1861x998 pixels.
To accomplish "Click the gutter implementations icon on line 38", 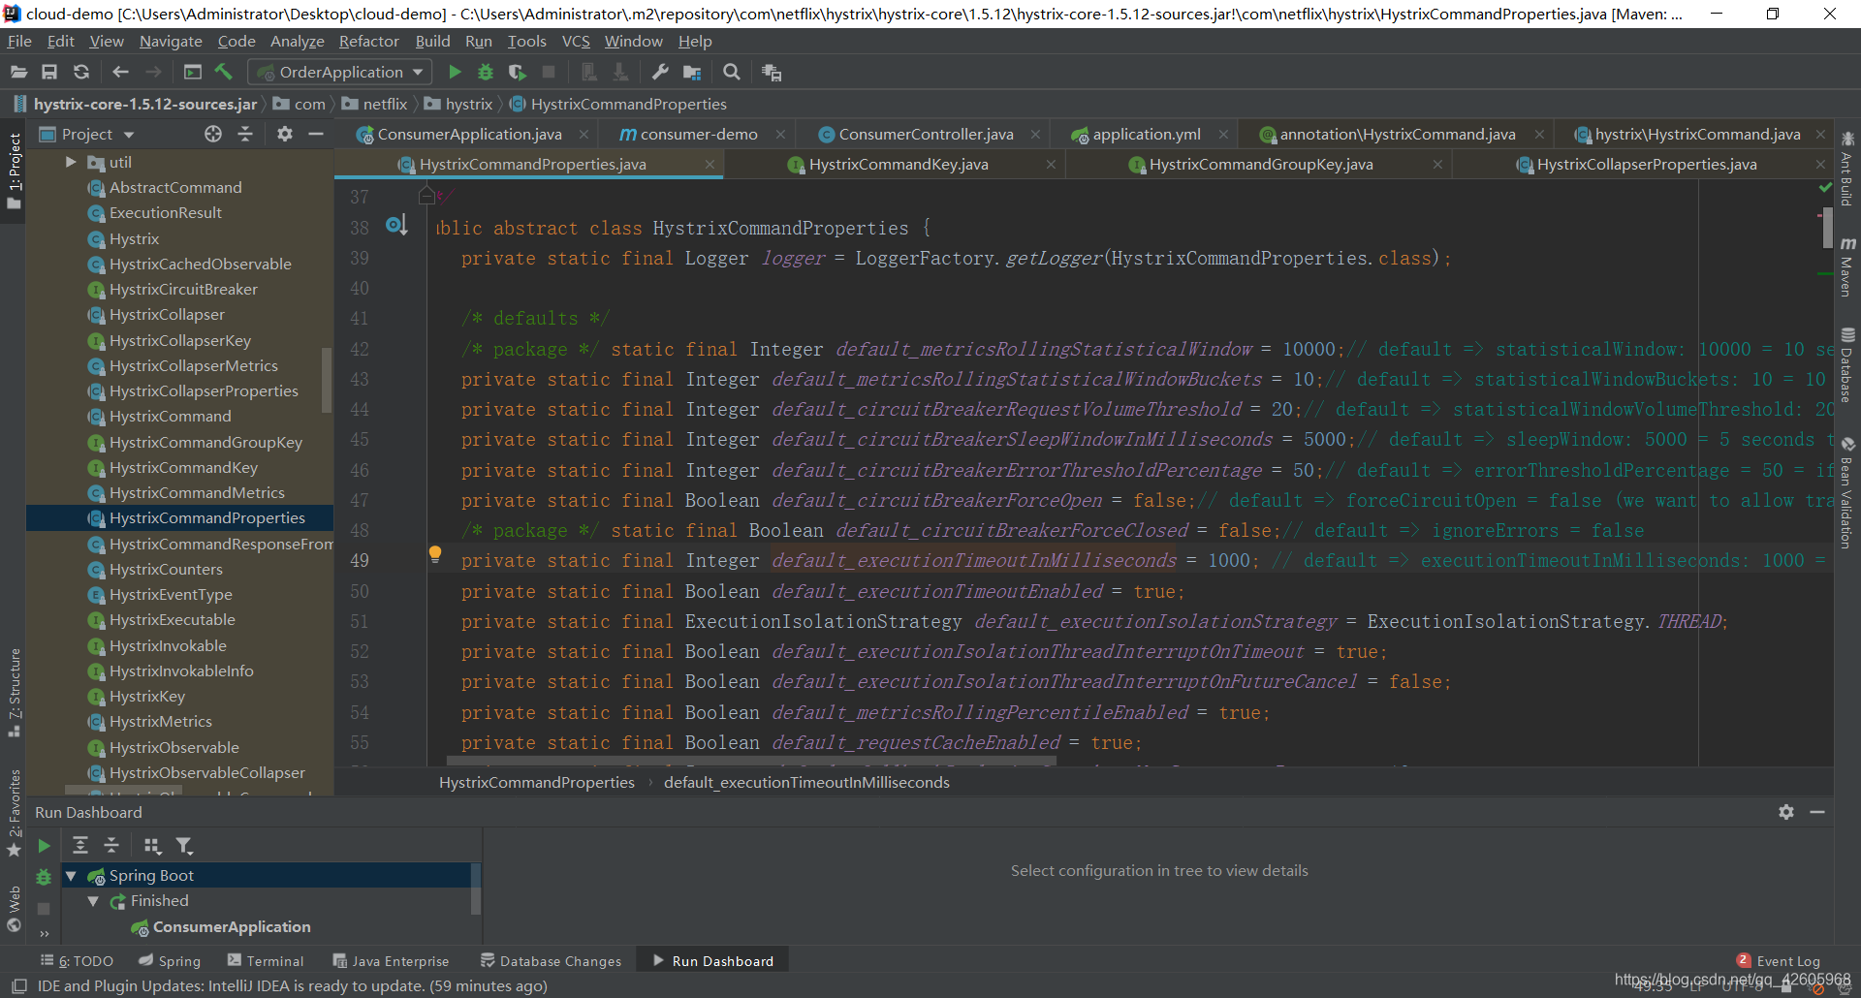I will pyautogui.click(x=396, y=226).
